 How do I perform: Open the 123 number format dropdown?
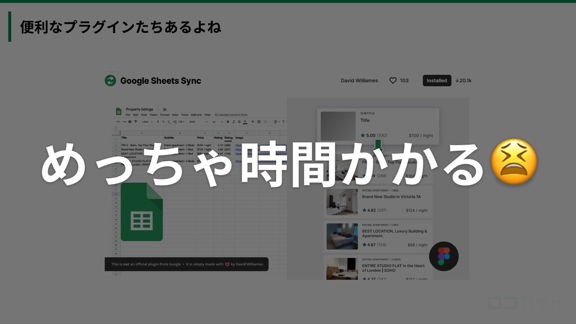point(182,121)
